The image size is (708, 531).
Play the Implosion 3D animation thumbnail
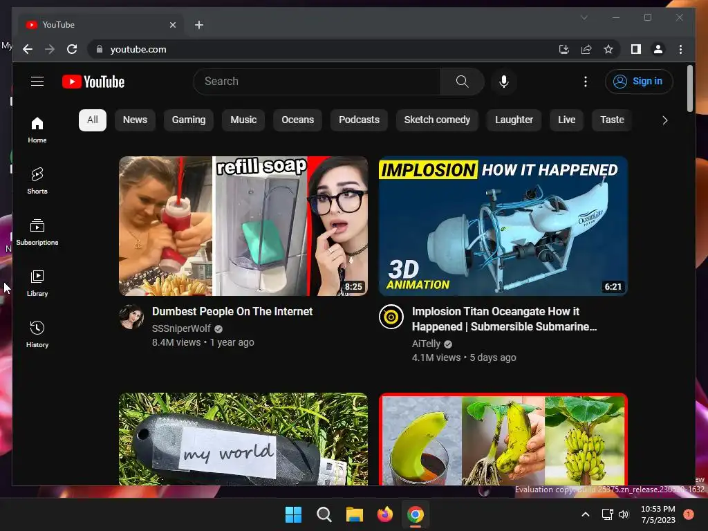coord(503,226)
